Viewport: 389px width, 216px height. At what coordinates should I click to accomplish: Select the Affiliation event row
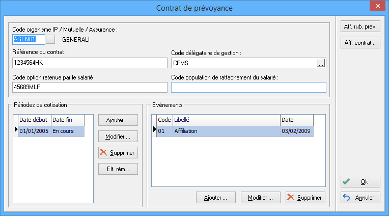[x=226, y=131]
